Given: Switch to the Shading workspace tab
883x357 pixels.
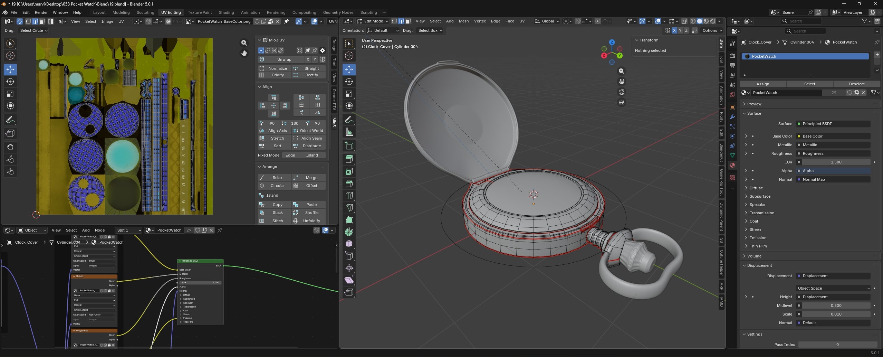Looking at the screenshot, I should 226,12.
